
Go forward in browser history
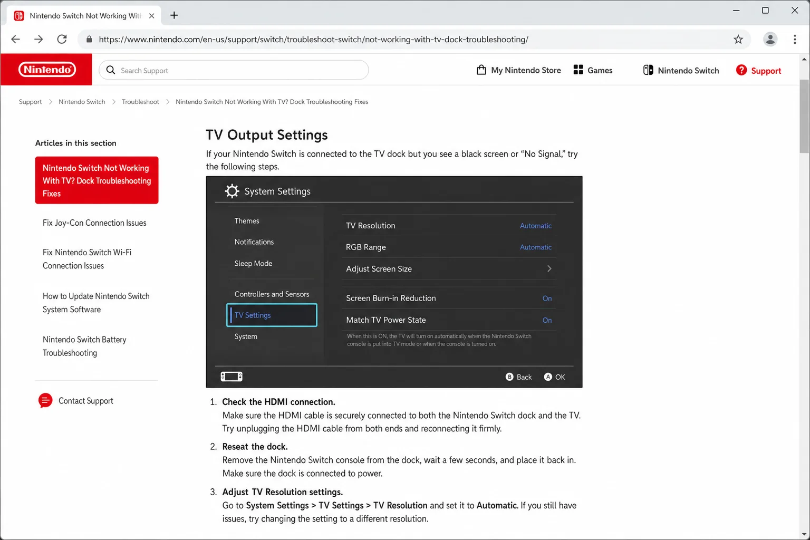[x=38, y=39]
